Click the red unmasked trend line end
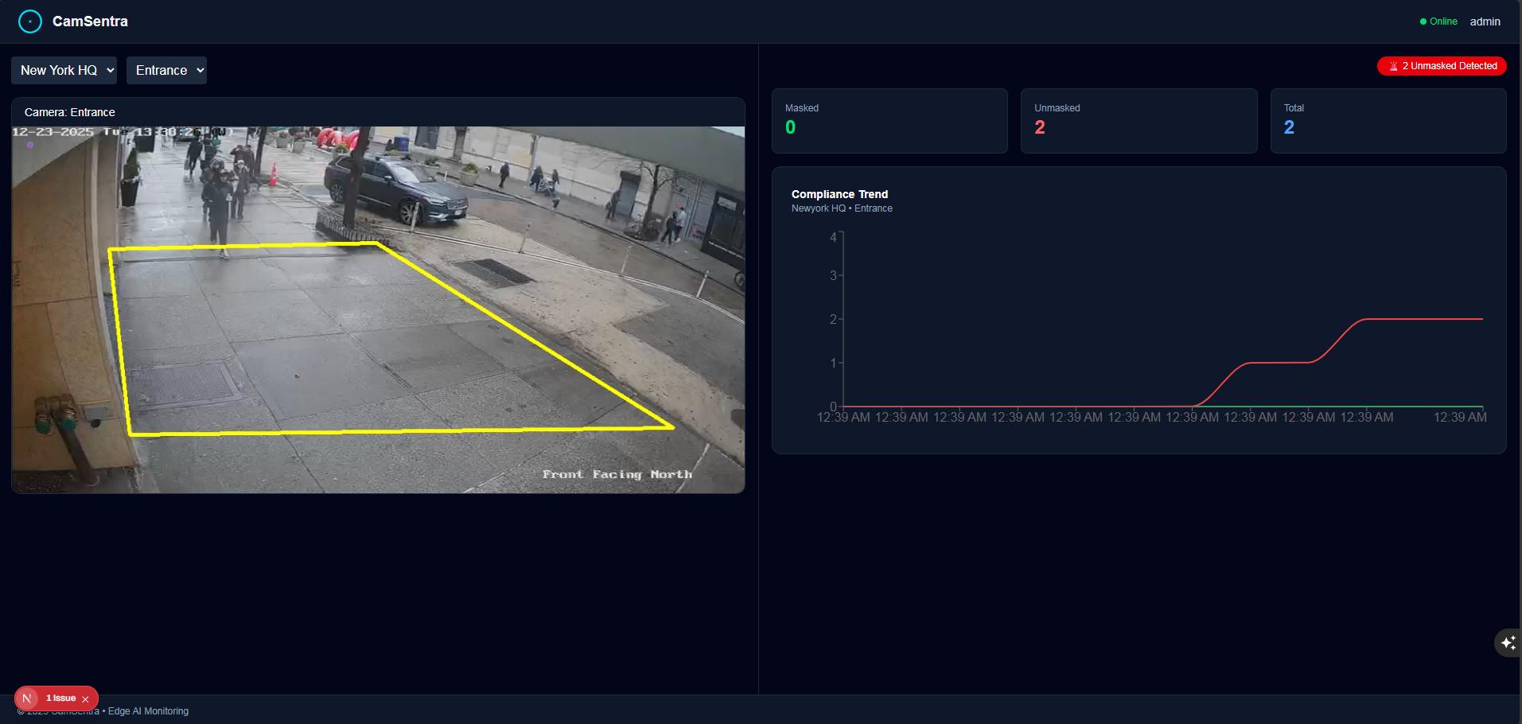This screenshot has height=724, width=1522. pos(1481,319)
